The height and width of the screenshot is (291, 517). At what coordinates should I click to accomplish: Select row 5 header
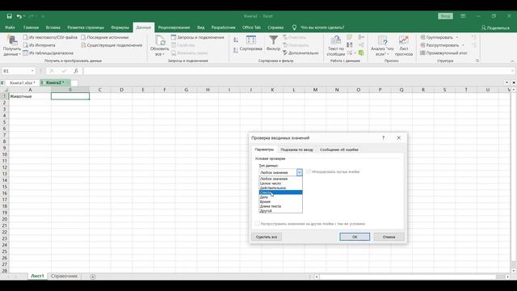coord(4,122)
